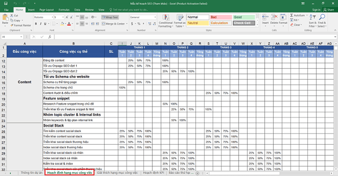This screenshot has width=338, height=176.
Task: Open Find & Select magnifier
Action: pyautogui.click(x=322, y=17)
